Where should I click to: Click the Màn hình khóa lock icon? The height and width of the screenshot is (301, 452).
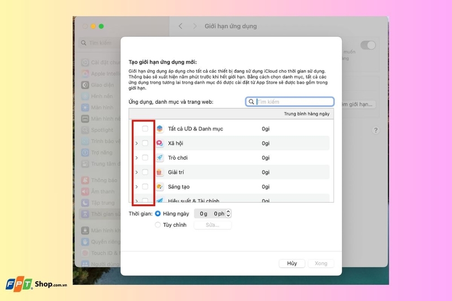pos(85,230)
